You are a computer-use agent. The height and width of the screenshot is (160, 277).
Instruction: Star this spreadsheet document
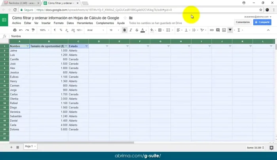click(125, 18)
